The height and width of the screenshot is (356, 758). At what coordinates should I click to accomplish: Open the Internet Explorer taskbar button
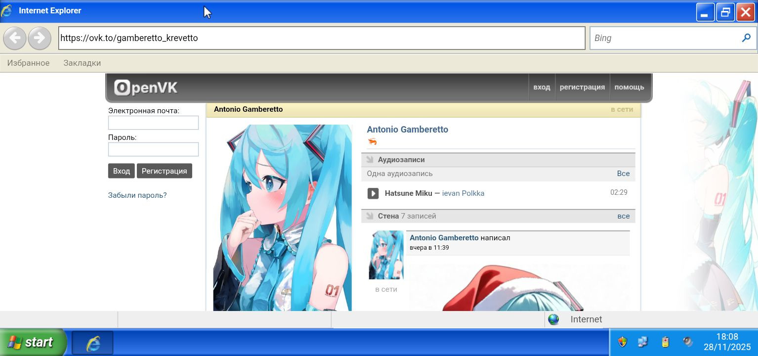93,343
